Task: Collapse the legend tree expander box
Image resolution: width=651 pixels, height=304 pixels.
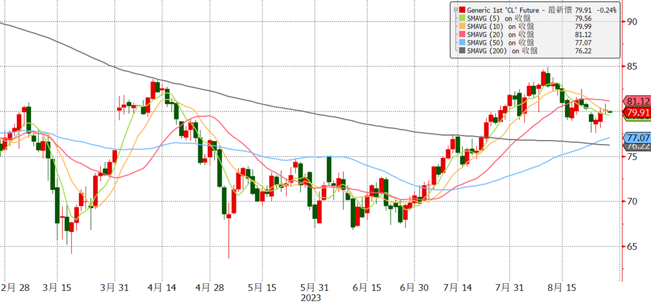Action: click(x=456, y=10)
